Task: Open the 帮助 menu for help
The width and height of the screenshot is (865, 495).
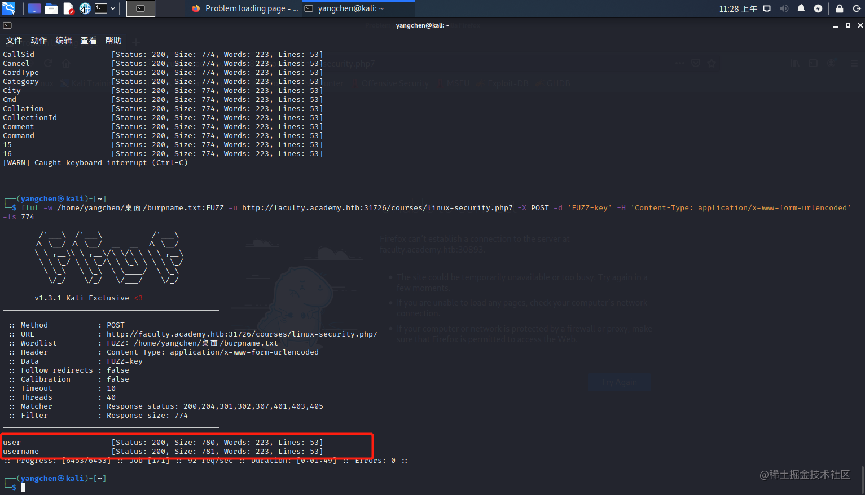Action: tap(113, 40)
